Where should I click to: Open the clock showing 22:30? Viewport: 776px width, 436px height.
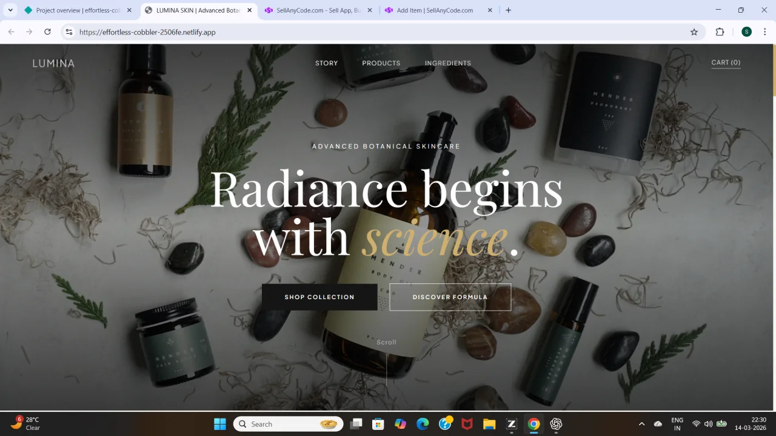point(751,424)
